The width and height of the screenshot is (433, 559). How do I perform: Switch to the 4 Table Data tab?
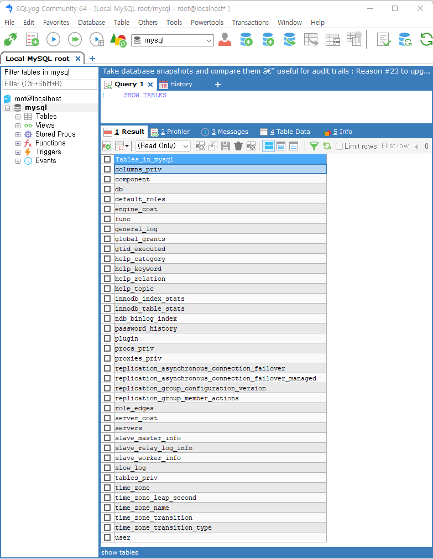point(285,132)
